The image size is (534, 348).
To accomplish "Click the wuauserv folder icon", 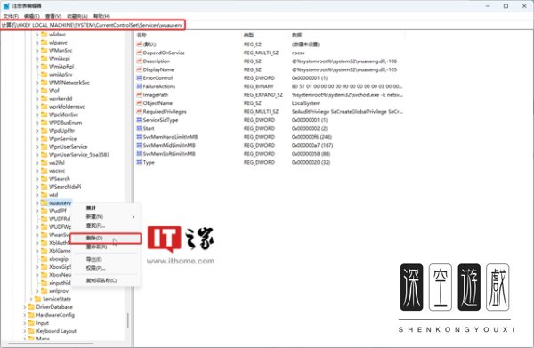I will [x=44, y=203].
